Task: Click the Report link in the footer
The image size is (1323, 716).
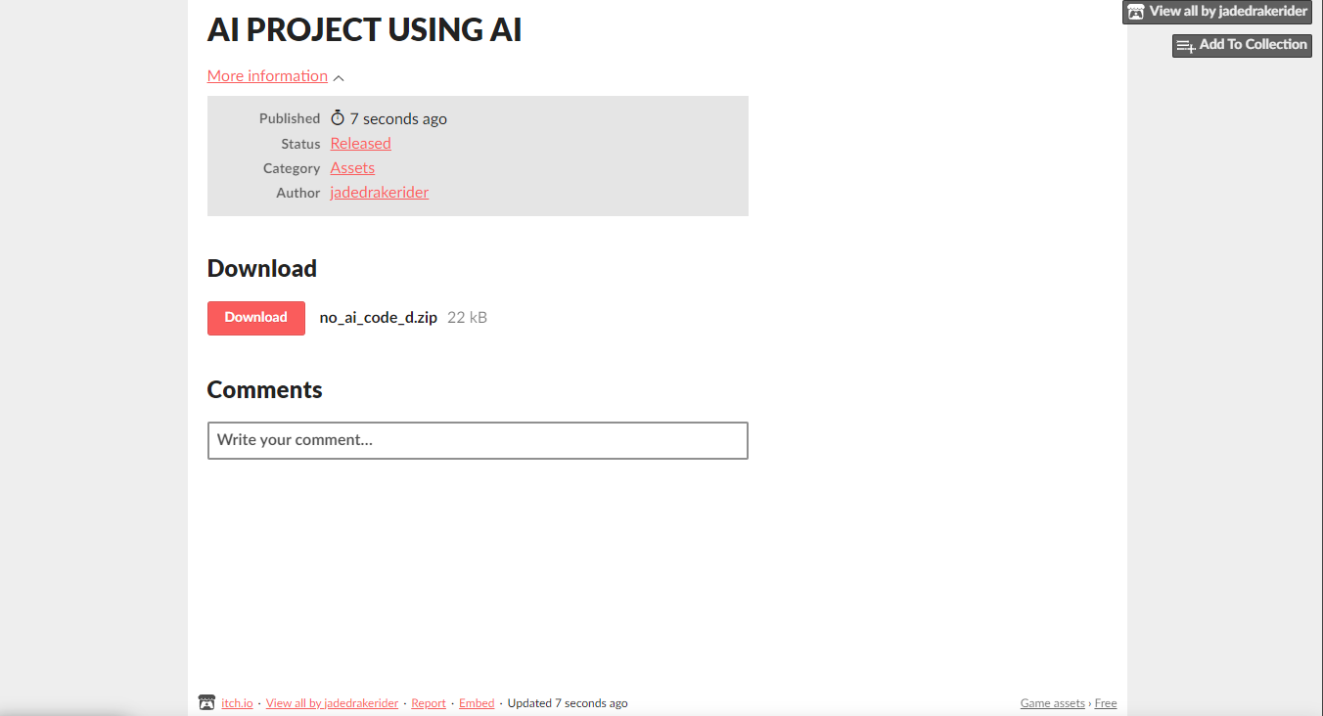Action: [x=429, y=703]
